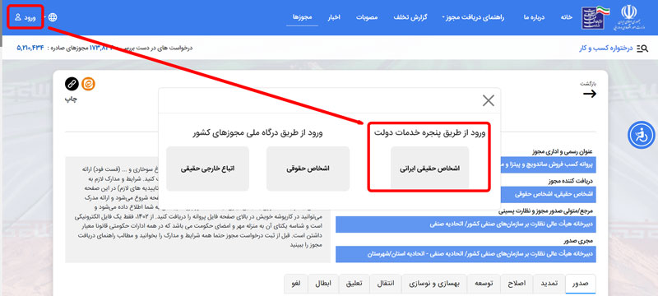Screen dimensions: 658x296
Task: Choose اشخاص حقوقی login option
Action: click(308, 168)
